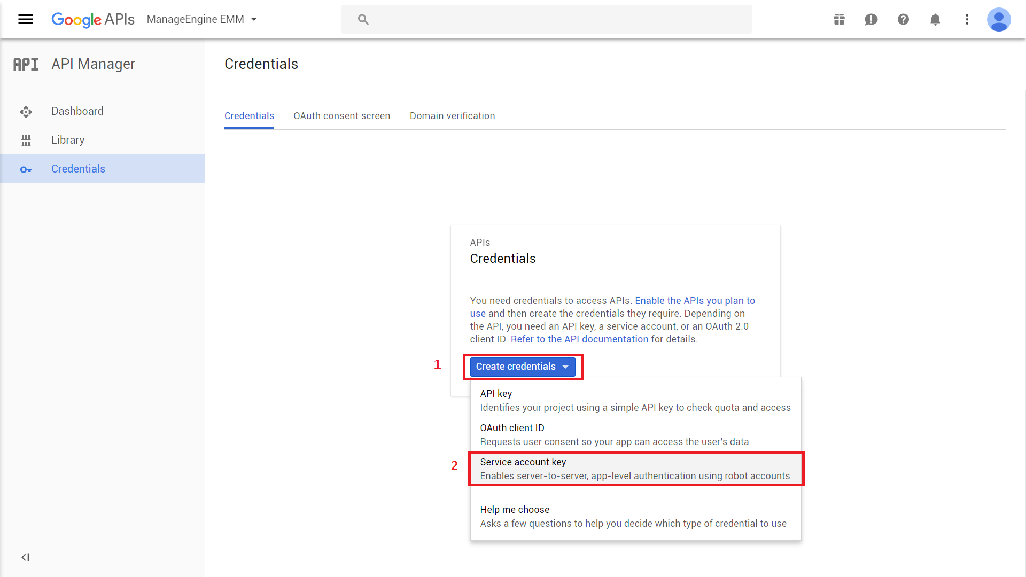
Task: Click the Google APIs logo
Action: point(93,20)
